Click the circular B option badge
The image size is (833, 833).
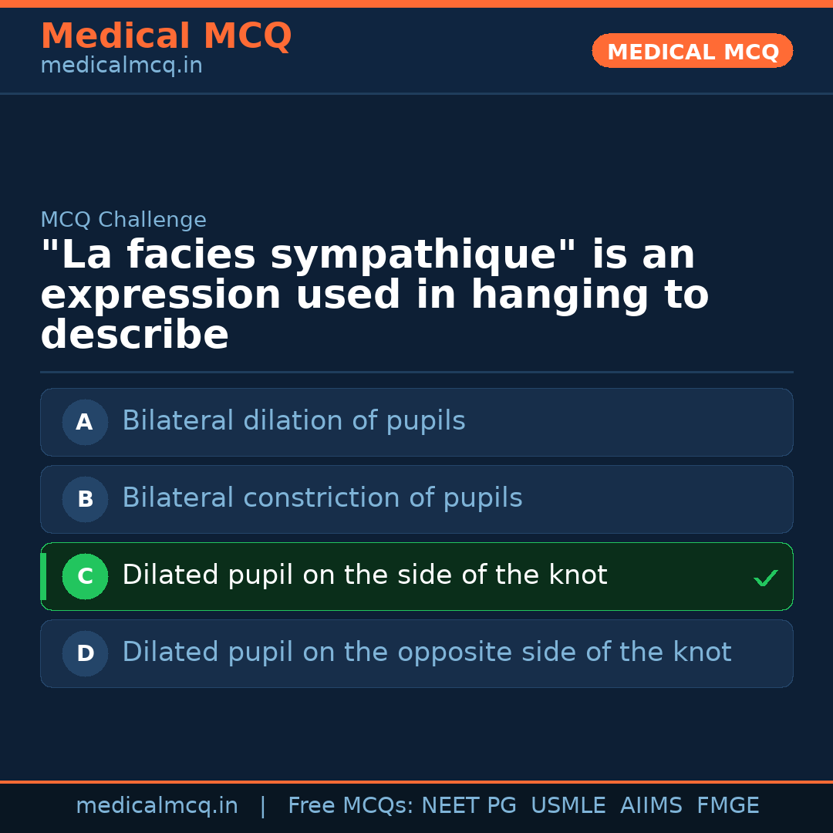coord(85,499)
